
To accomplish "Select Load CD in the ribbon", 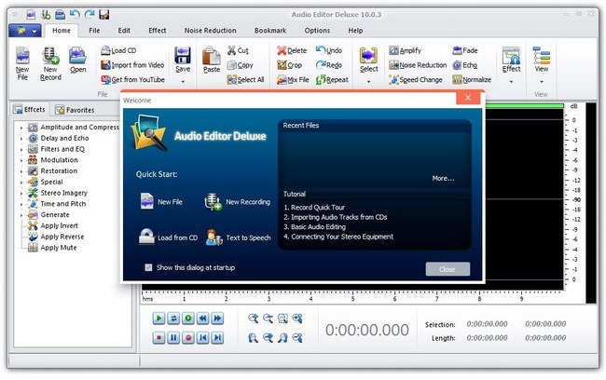I will (118, 50).
